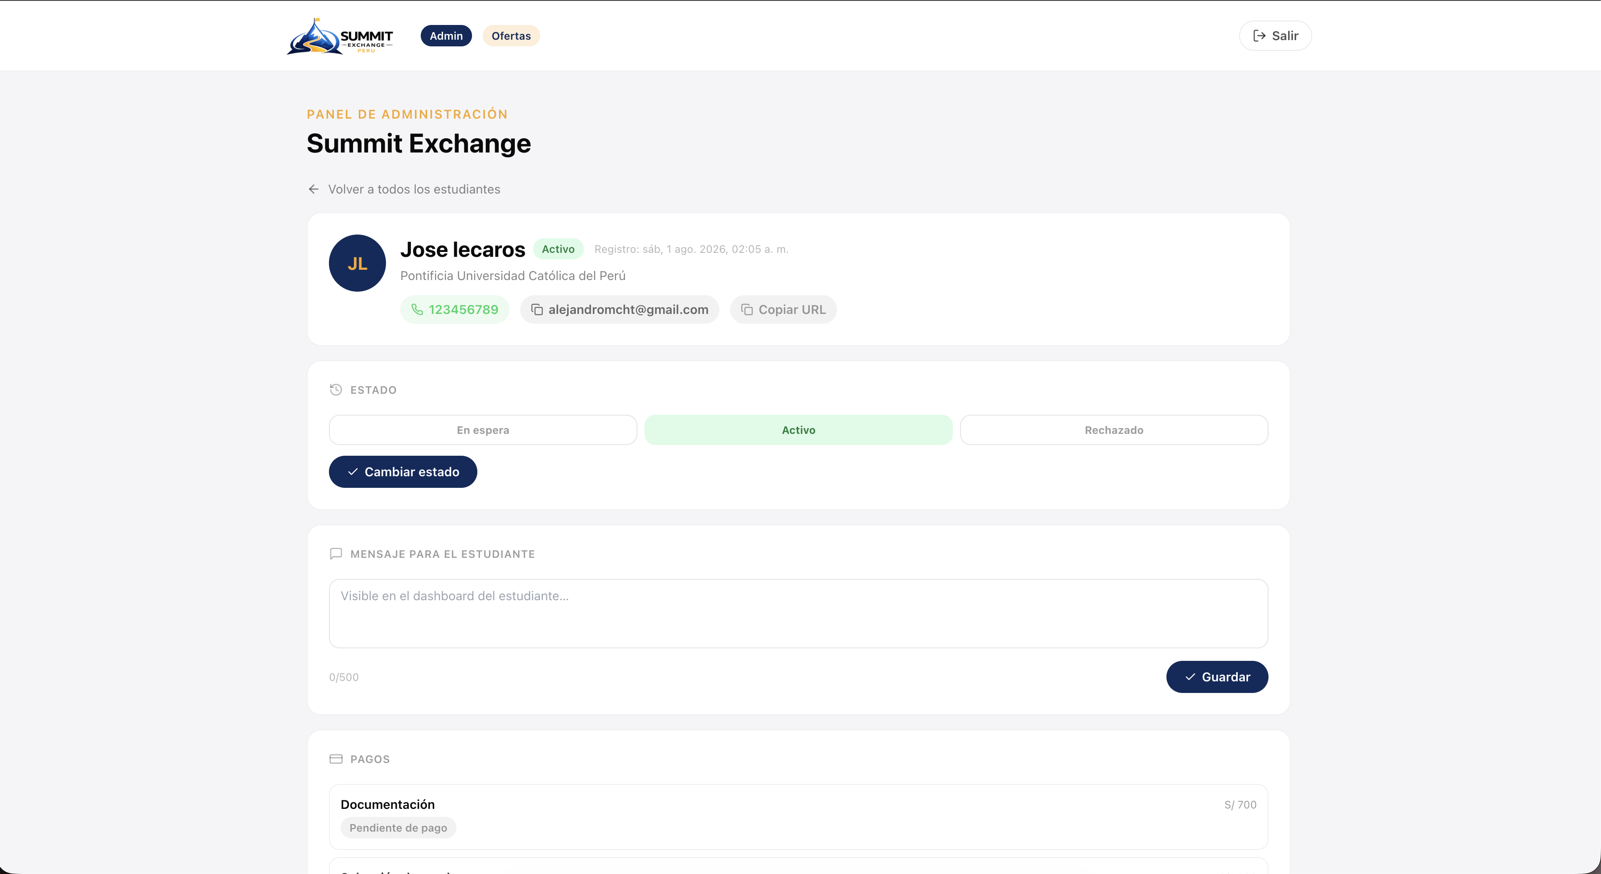Go back via Volver a todos los estudiantes

click(x=404, y=189)
